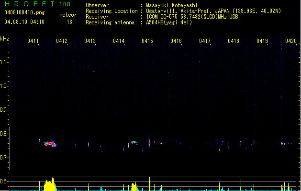Image resolution: width=301 pixels, height=191 pixels.
Task: Click the 0412 time marker
Action: coord(62,41)
